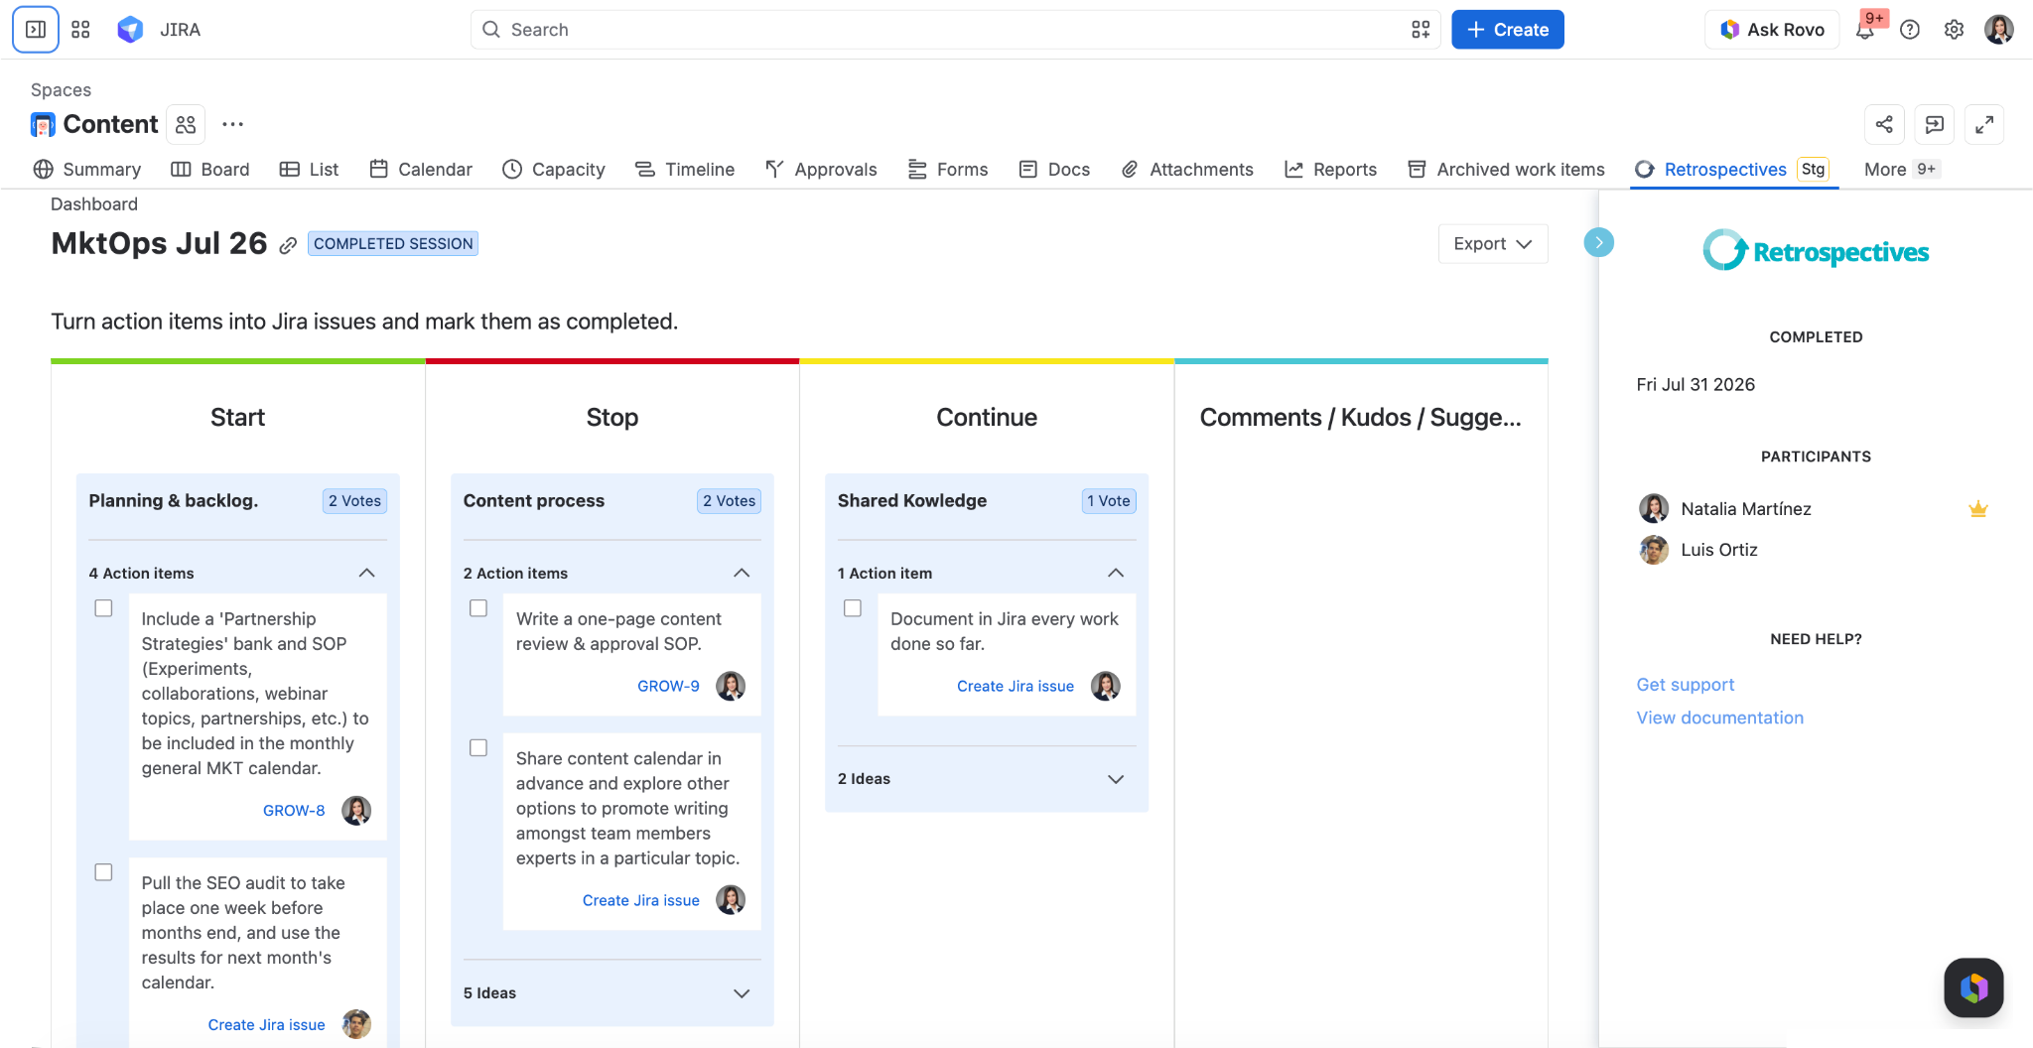Enter full screen mode
Viewport: 2033px width, 1048px height.
point(1984,124)
